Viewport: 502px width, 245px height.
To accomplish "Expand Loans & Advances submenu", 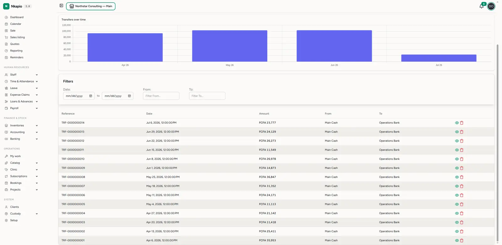I will click(37, 102).
